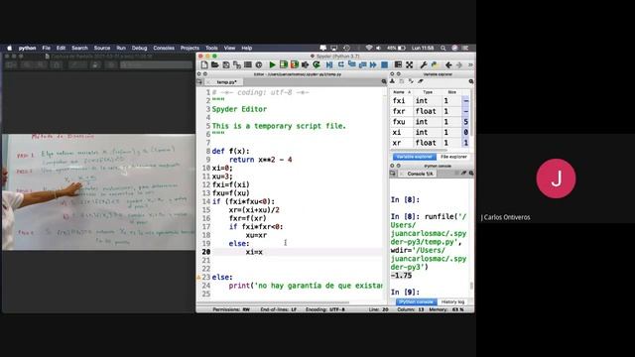The height and width of the screenshot is (357, 635).
Task: Switch to Variable explorer tab
Action: click(414, 157)
